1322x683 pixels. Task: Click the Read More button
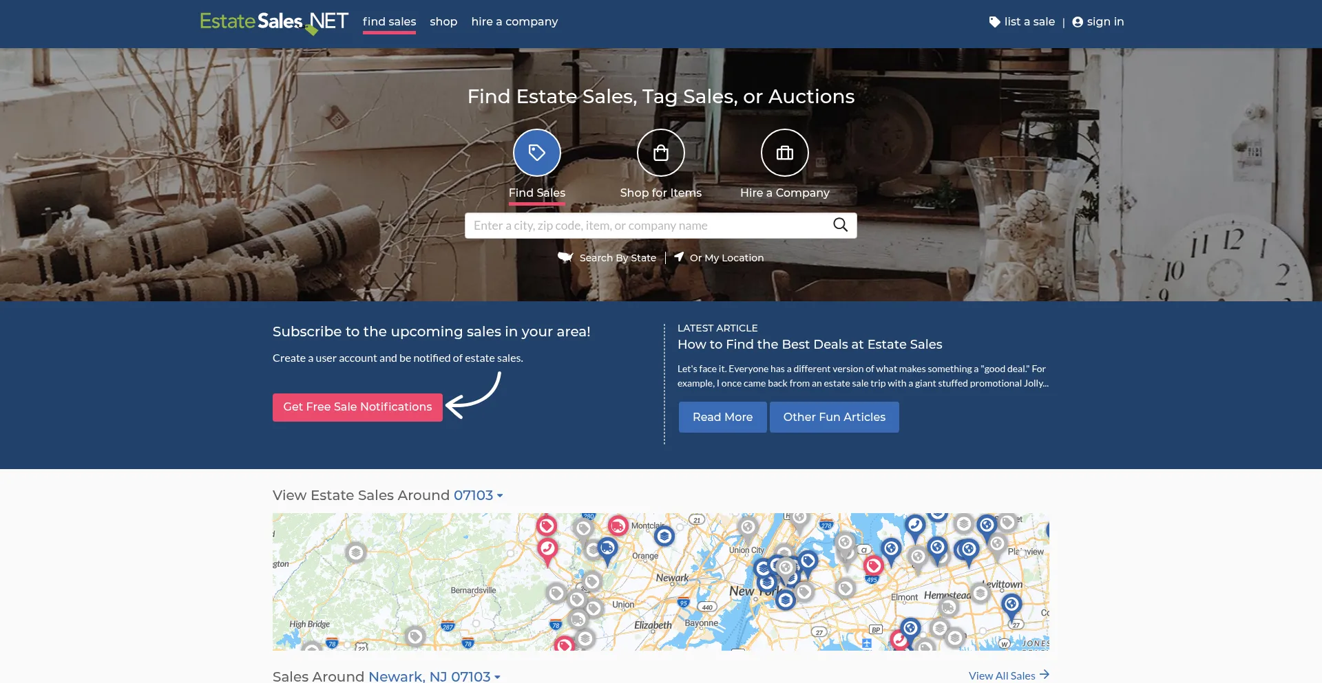pos(722,417)
